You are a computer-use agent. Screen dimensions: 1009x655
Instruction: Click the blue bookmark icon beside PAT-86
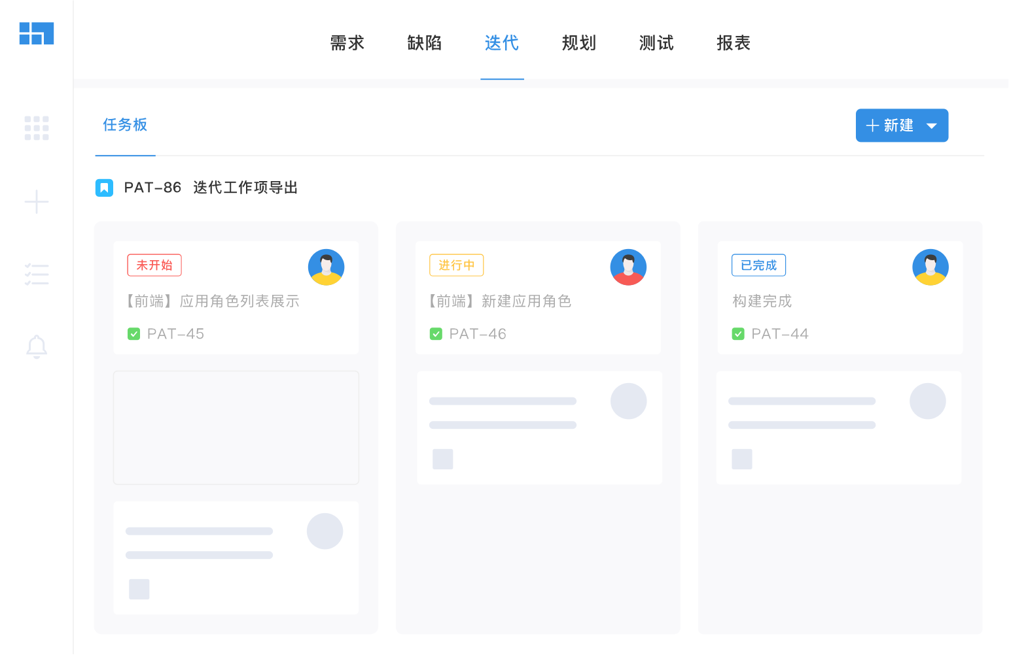click(x=105, y=188)
